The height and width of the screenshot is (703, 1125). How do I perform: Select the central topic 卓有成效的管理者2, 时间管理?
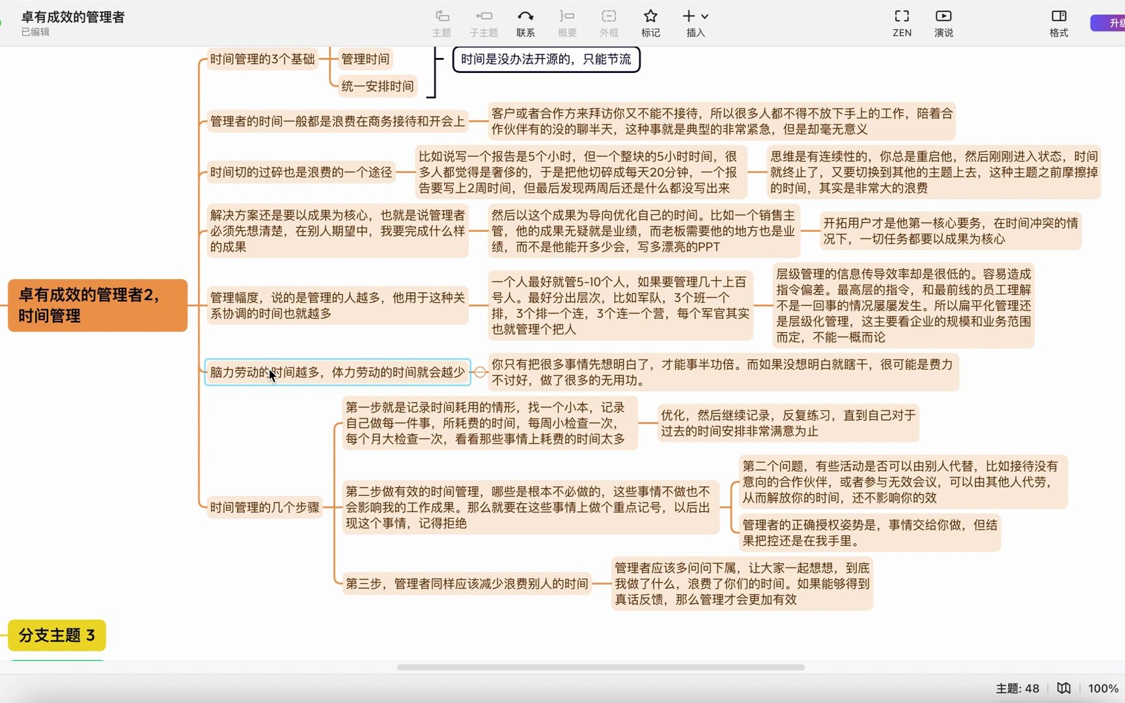click(x=98, y=305)
